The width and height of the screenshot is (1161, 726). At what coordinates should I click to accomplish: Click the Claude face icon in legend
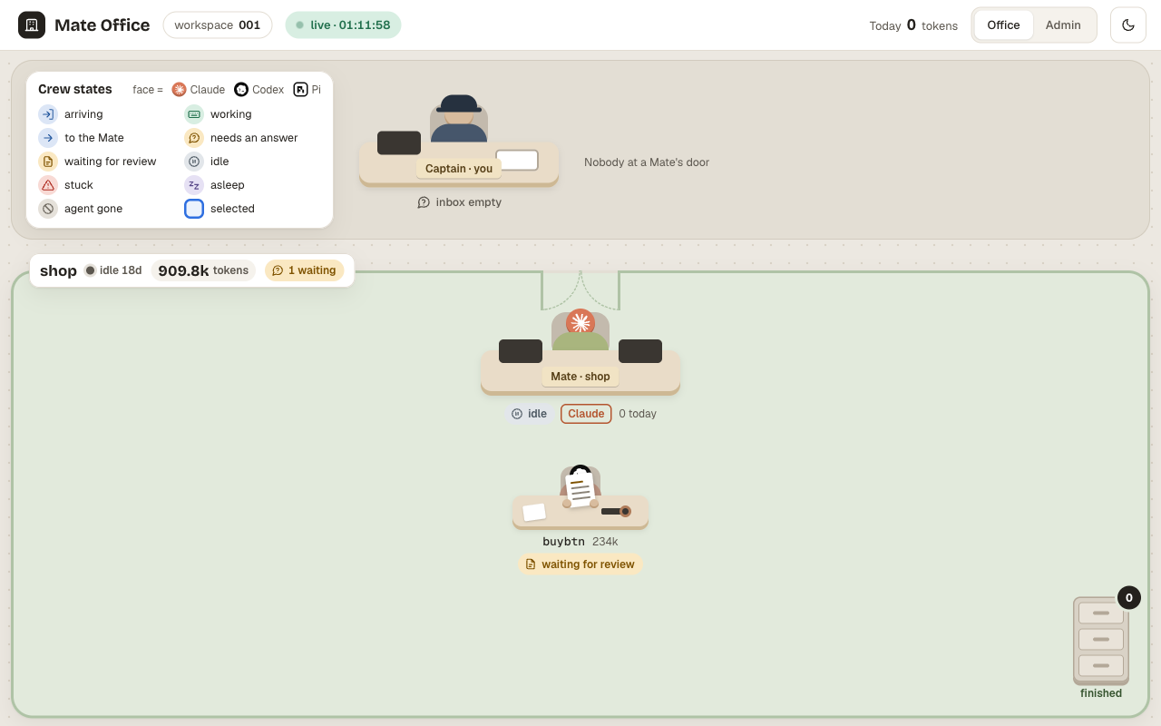click(179, 89)
